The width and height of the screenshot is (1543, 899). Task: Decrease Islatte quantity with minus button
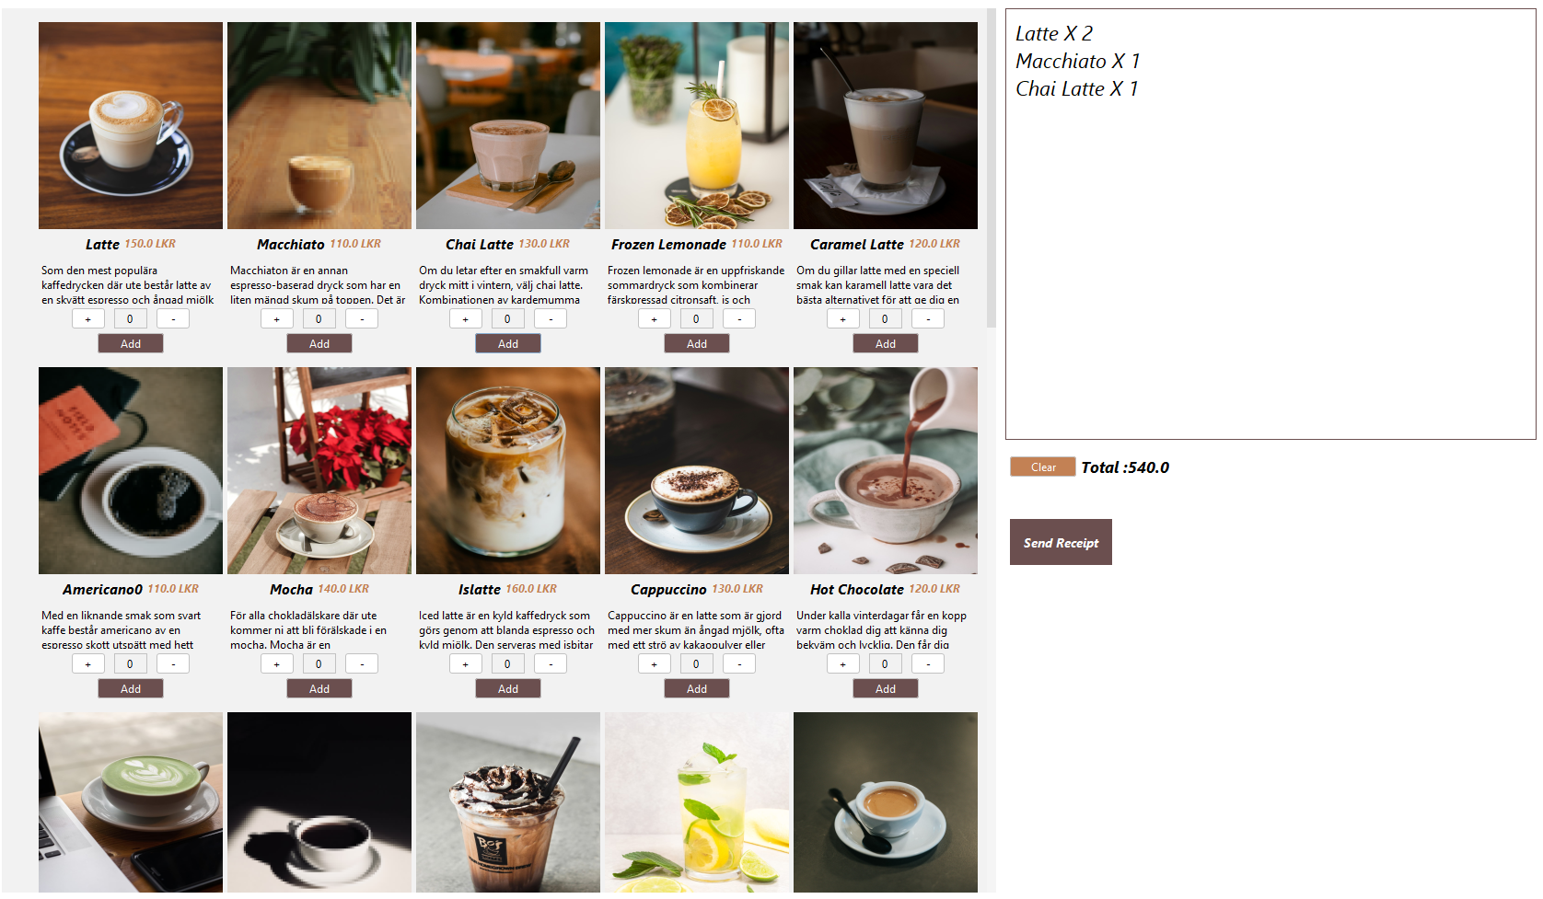click(x=551, y=664)
